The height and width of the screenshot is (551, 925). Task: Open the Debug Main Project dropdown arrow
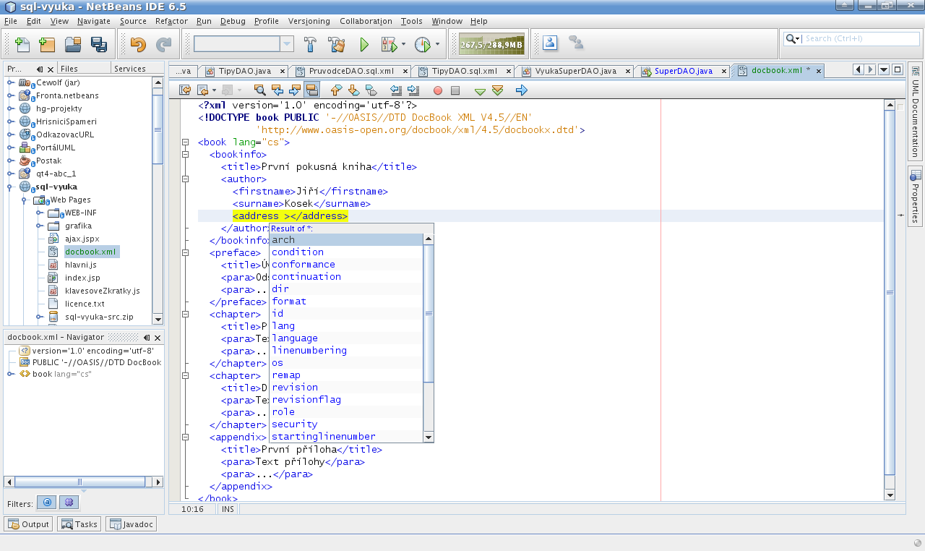point(404,45)
